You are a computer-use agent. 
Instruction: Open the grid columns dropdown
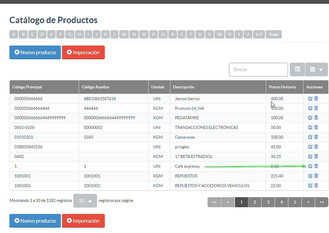[x=316, y=70]
